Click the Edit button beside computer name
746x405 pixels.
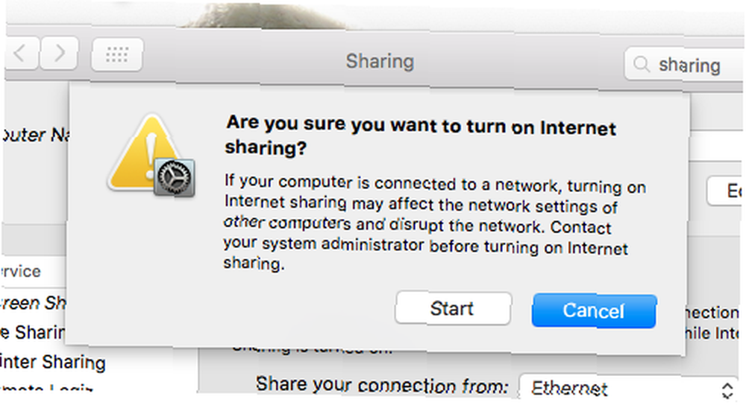[x=725, y=191]
